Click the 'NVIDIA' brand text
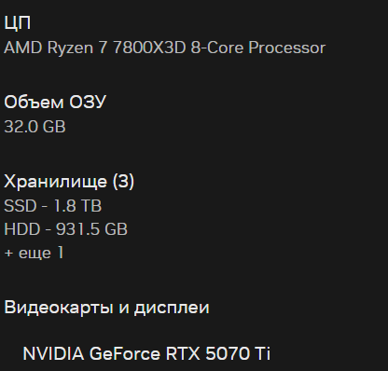Image resolution: width=388 pixels, height=371 pixels. 53,353
